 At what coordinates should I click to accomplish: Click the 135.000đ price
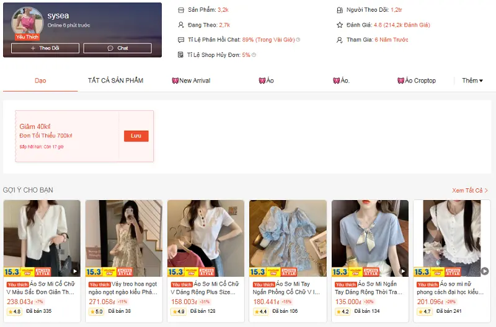[x=348, y=302]
